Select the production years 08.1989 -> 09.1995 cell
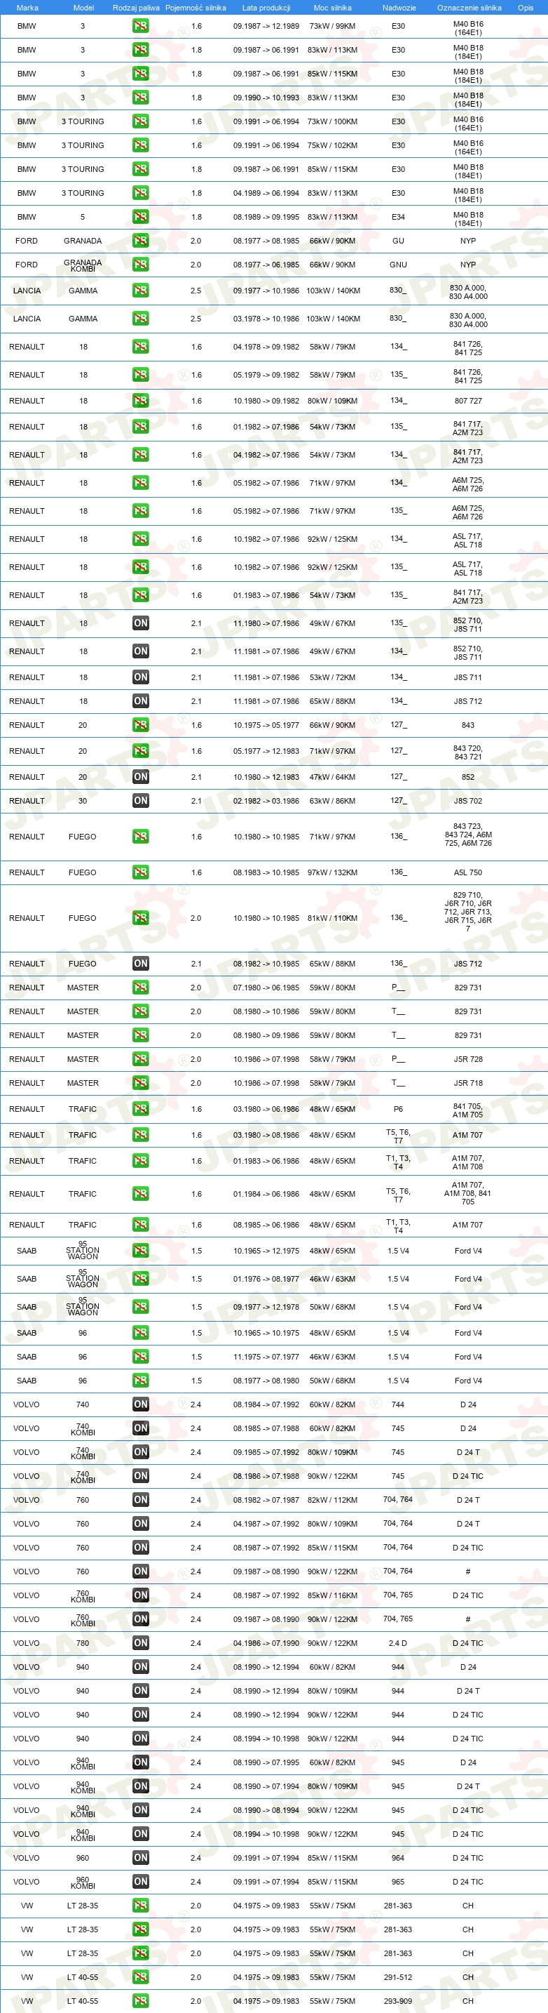 266,216
